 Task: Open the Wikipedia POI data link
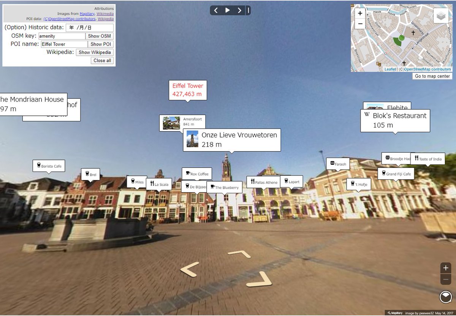tap(106, 19)
